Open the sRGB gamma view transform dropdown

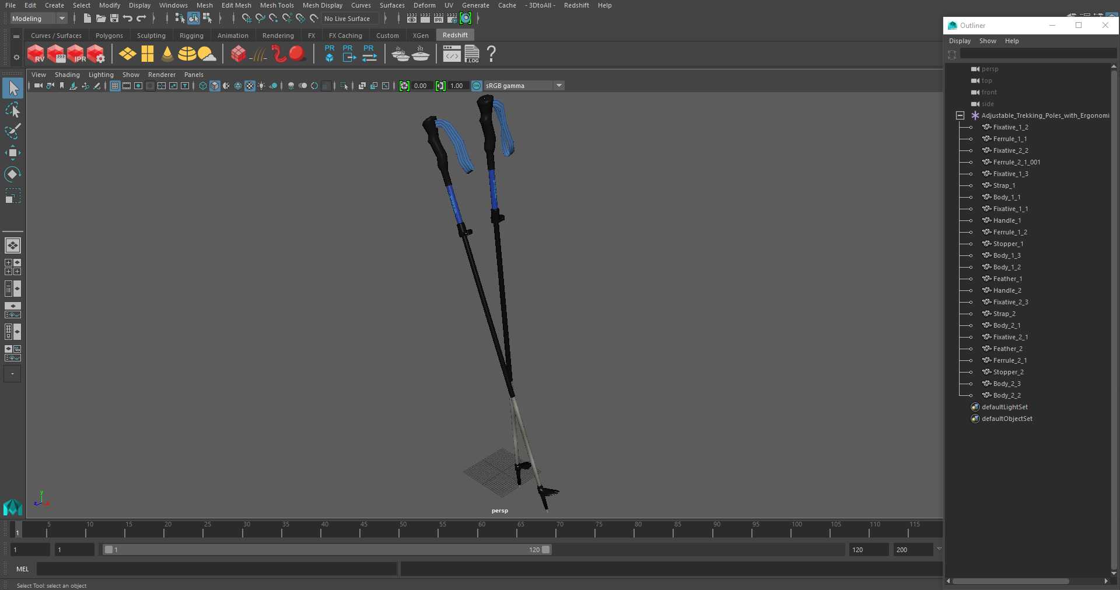tap(559, 86)
